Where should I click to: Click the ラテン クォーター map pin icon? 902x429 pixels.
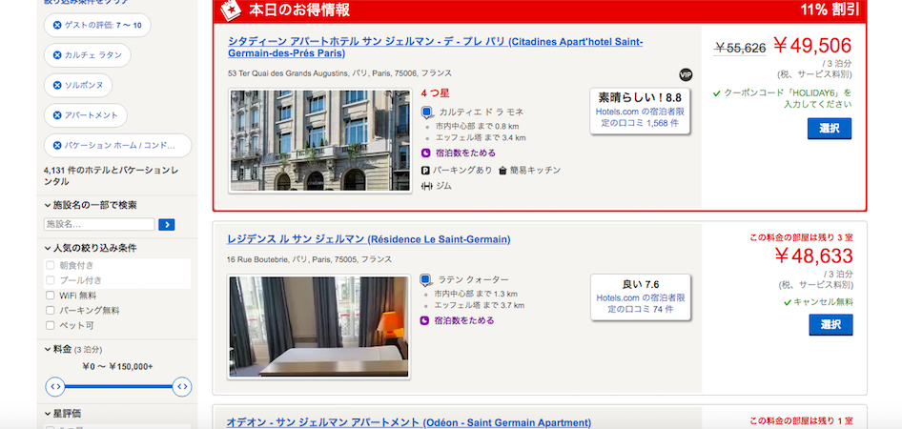tap(425, 280)
